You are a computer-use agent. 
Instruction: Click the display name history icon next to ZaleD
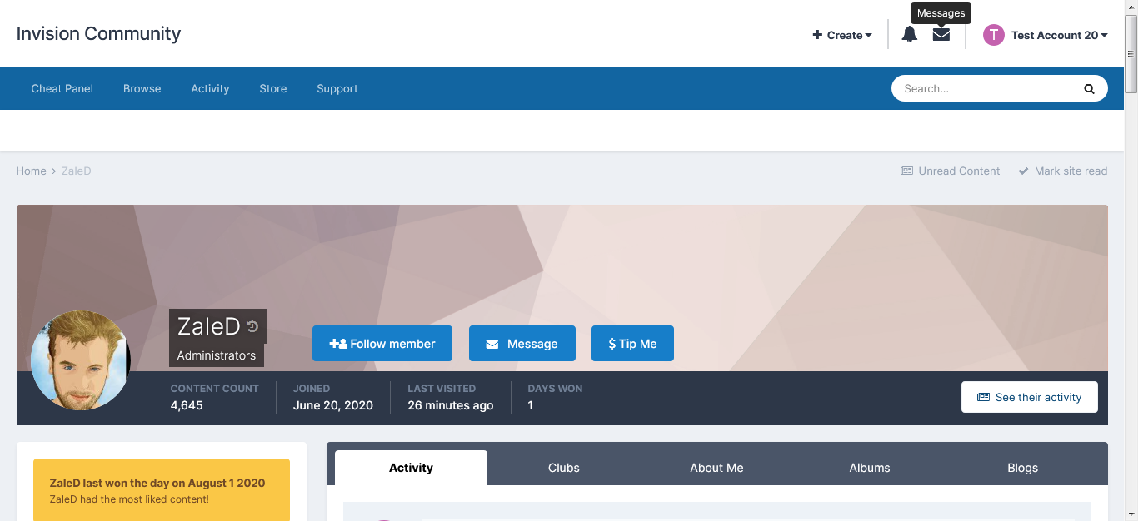(252, 327)
